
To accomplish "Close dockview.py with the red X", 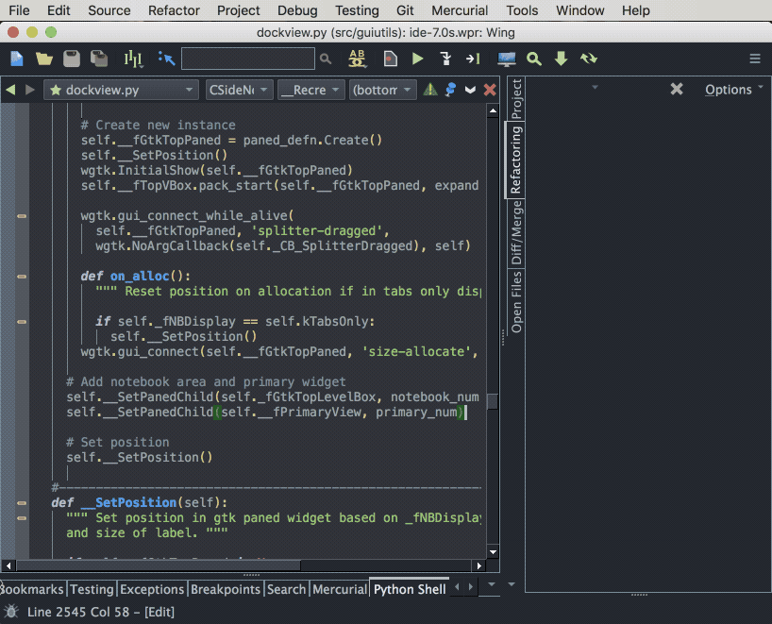I will [490, 90].
